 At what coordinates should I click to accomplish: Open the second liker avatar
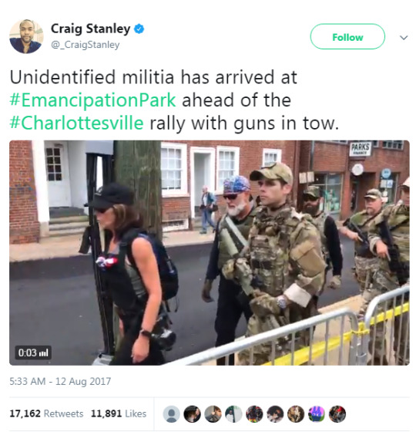[x=193, y=414]
